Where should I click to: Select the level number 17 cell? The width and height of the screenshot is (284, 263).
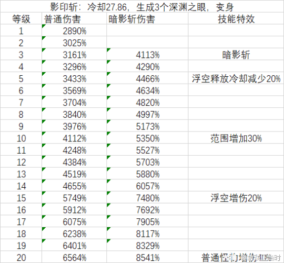21,221
